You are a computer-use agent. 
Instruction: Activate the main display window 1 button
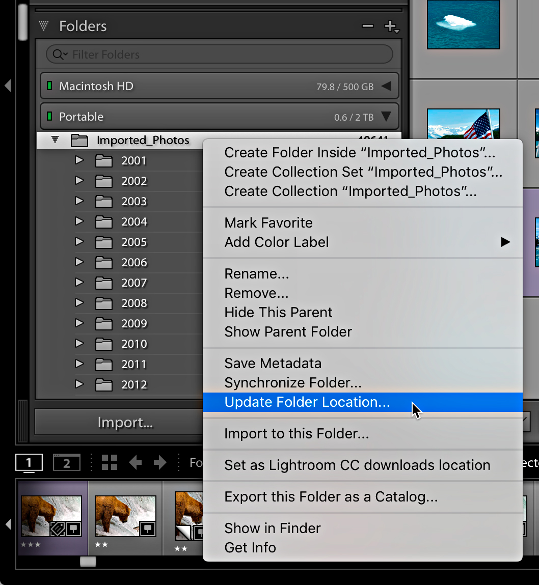coord(29,462)
